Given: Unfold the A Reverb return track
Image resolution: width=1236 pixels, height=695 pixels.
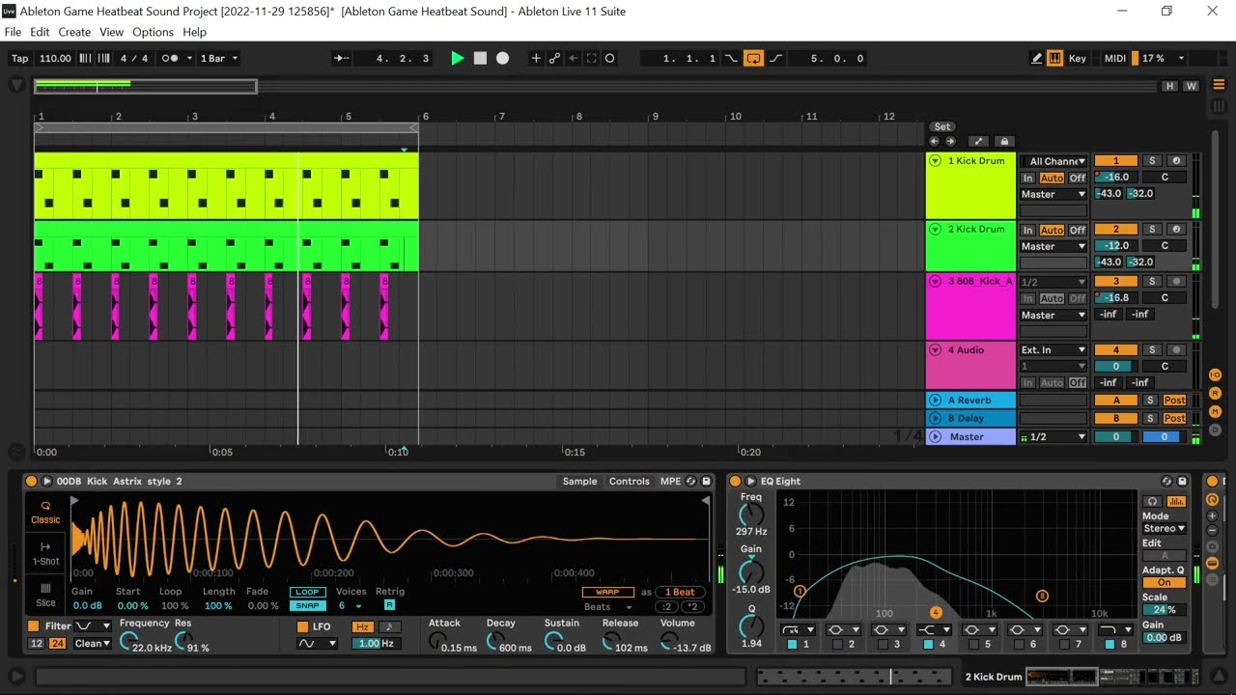Looking at the screenshot, I should (x=935, y=401).
